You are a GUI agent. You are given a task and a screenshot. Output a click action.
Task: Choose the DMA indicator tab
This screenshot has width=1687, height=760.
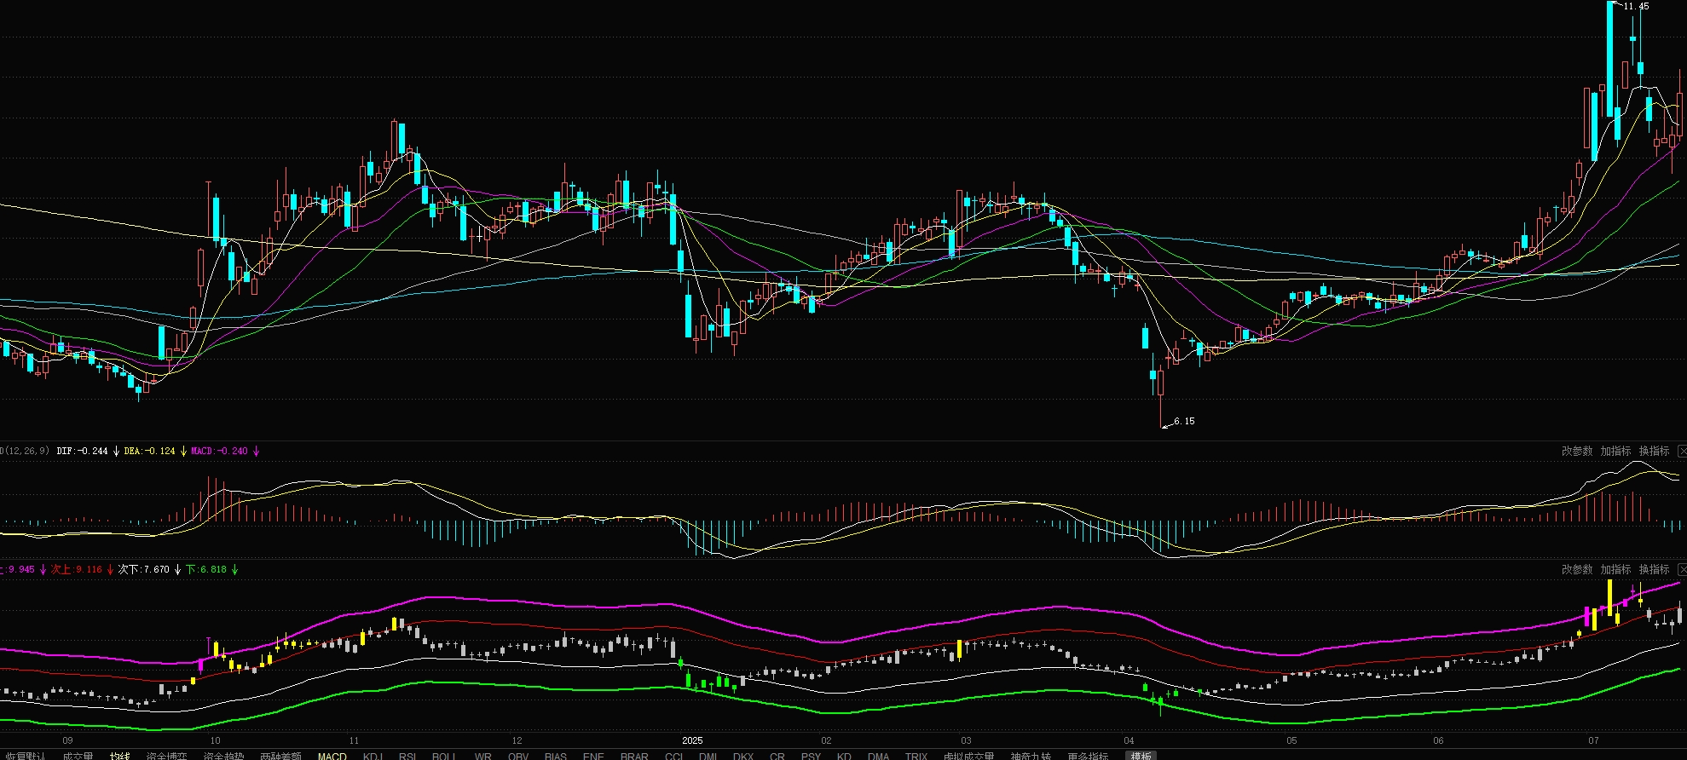878,756
